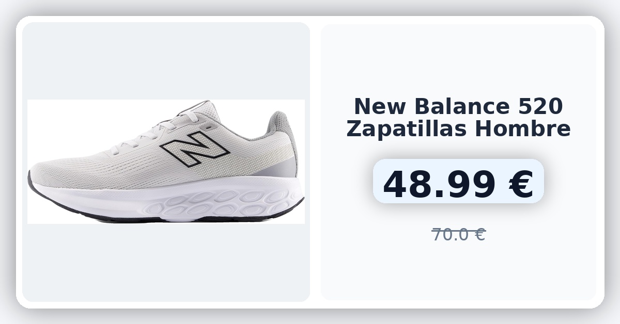Click blank space beneath the old price

point(458,271)
